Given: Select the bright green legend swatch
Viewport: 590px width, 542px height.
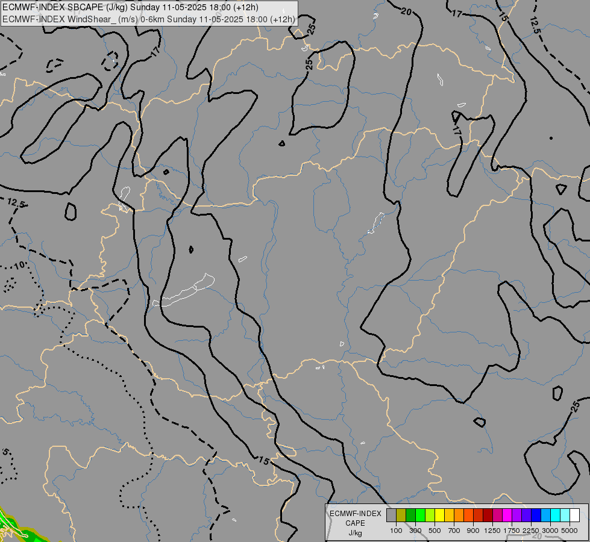Looking at the screenshot, I should [x=420, y=516].
